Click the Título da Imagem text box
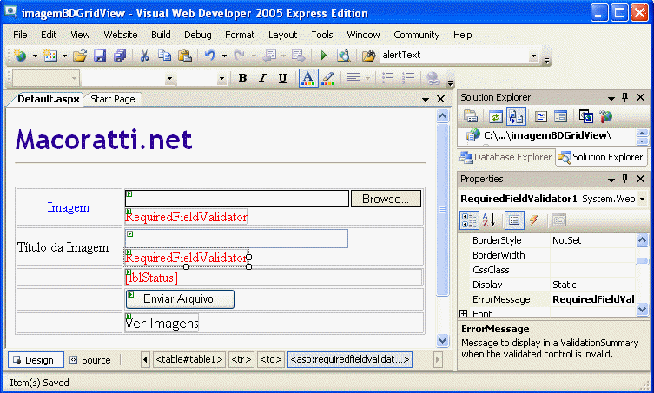Image resolution: width=654 pixels, height=393 pixels. [236, 239]
